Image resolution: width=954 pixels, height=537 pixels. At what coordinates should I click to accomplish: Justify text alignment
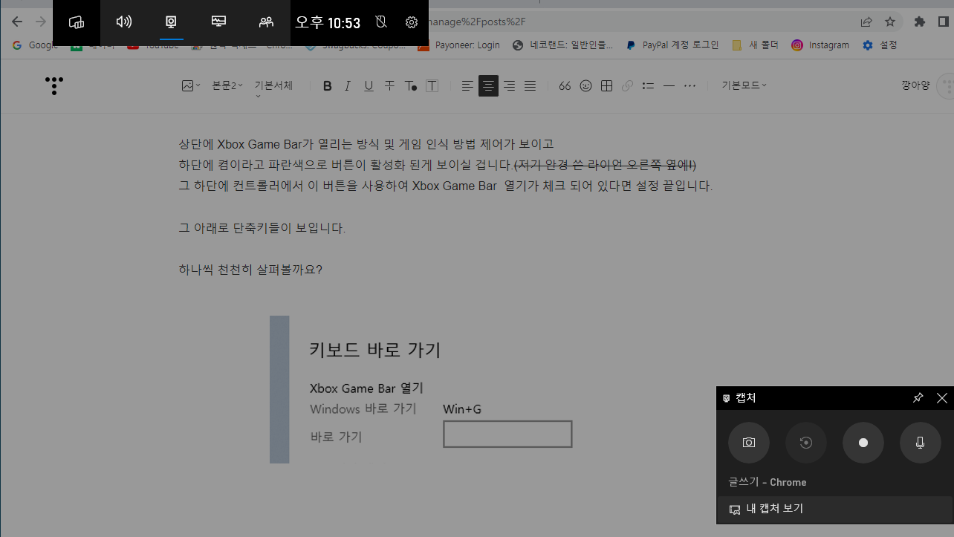(530, 86)
